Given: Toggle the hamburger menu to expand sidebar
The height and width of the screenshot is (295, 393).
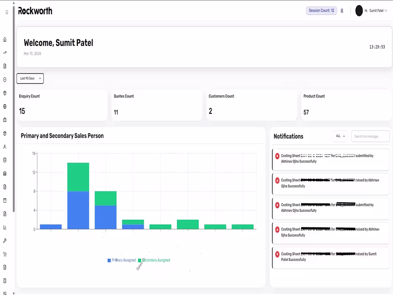Looking at the screenshot, I should [x=7, y=12].
